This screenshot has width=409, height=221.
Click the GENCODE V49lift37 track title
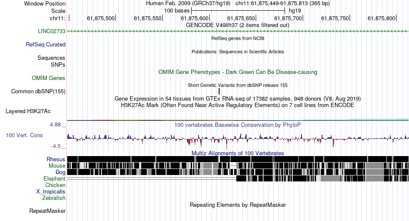point(238,25)
